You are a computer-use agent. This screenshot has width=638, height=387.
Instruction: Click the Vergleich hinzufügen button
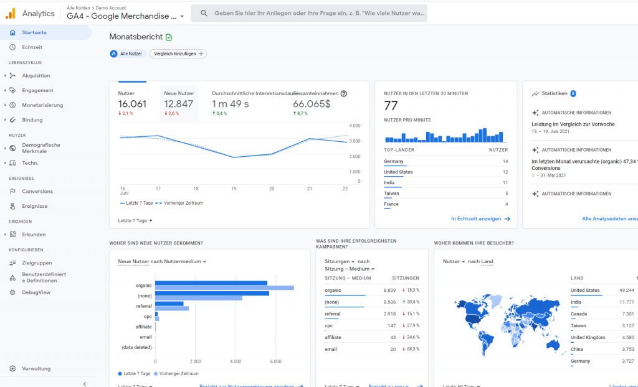pos(178,54)
